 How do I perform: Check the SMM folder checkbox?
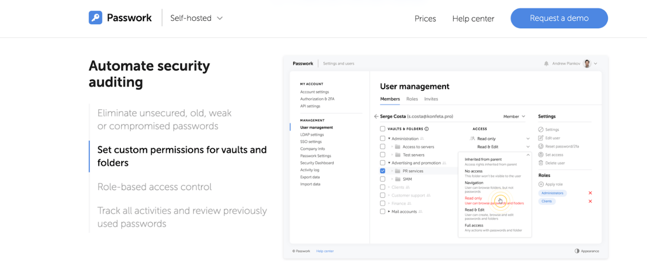click(382, 179)
